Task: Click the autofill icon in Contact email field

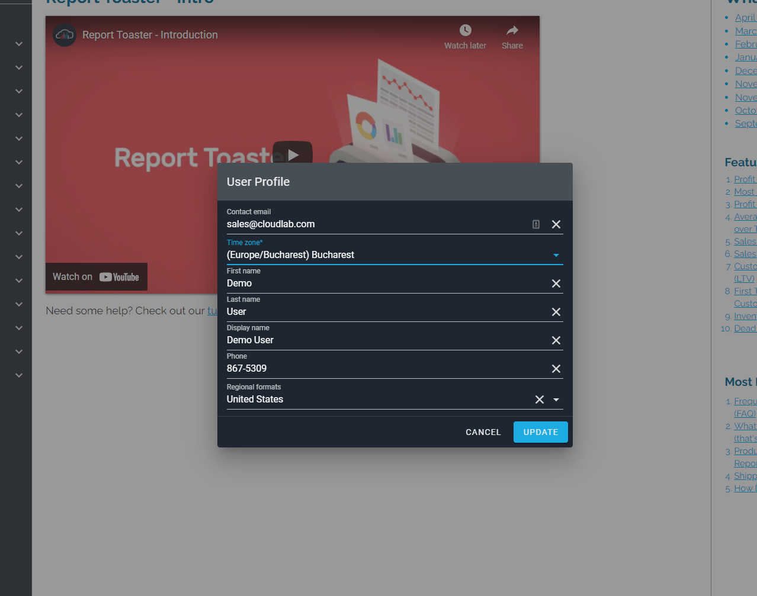Action: [x=535, y=224]
